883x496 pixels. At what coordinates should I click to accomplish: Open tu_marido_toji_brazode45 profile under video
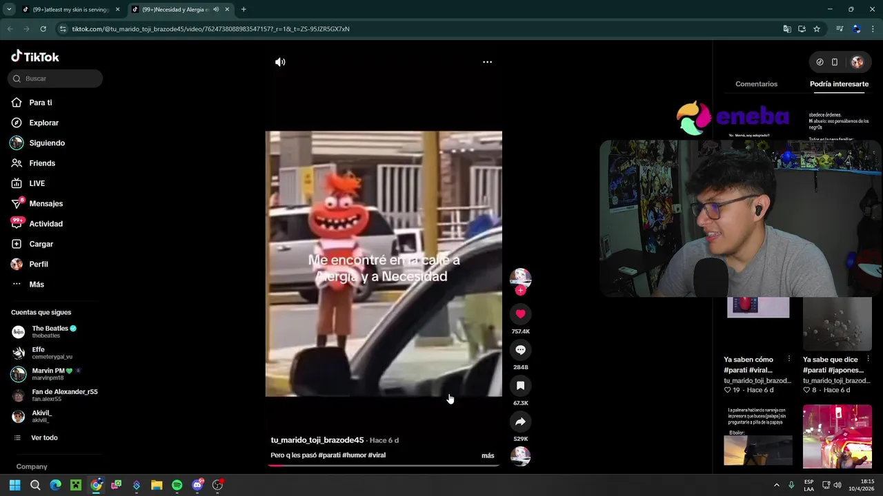click(317, 440)
